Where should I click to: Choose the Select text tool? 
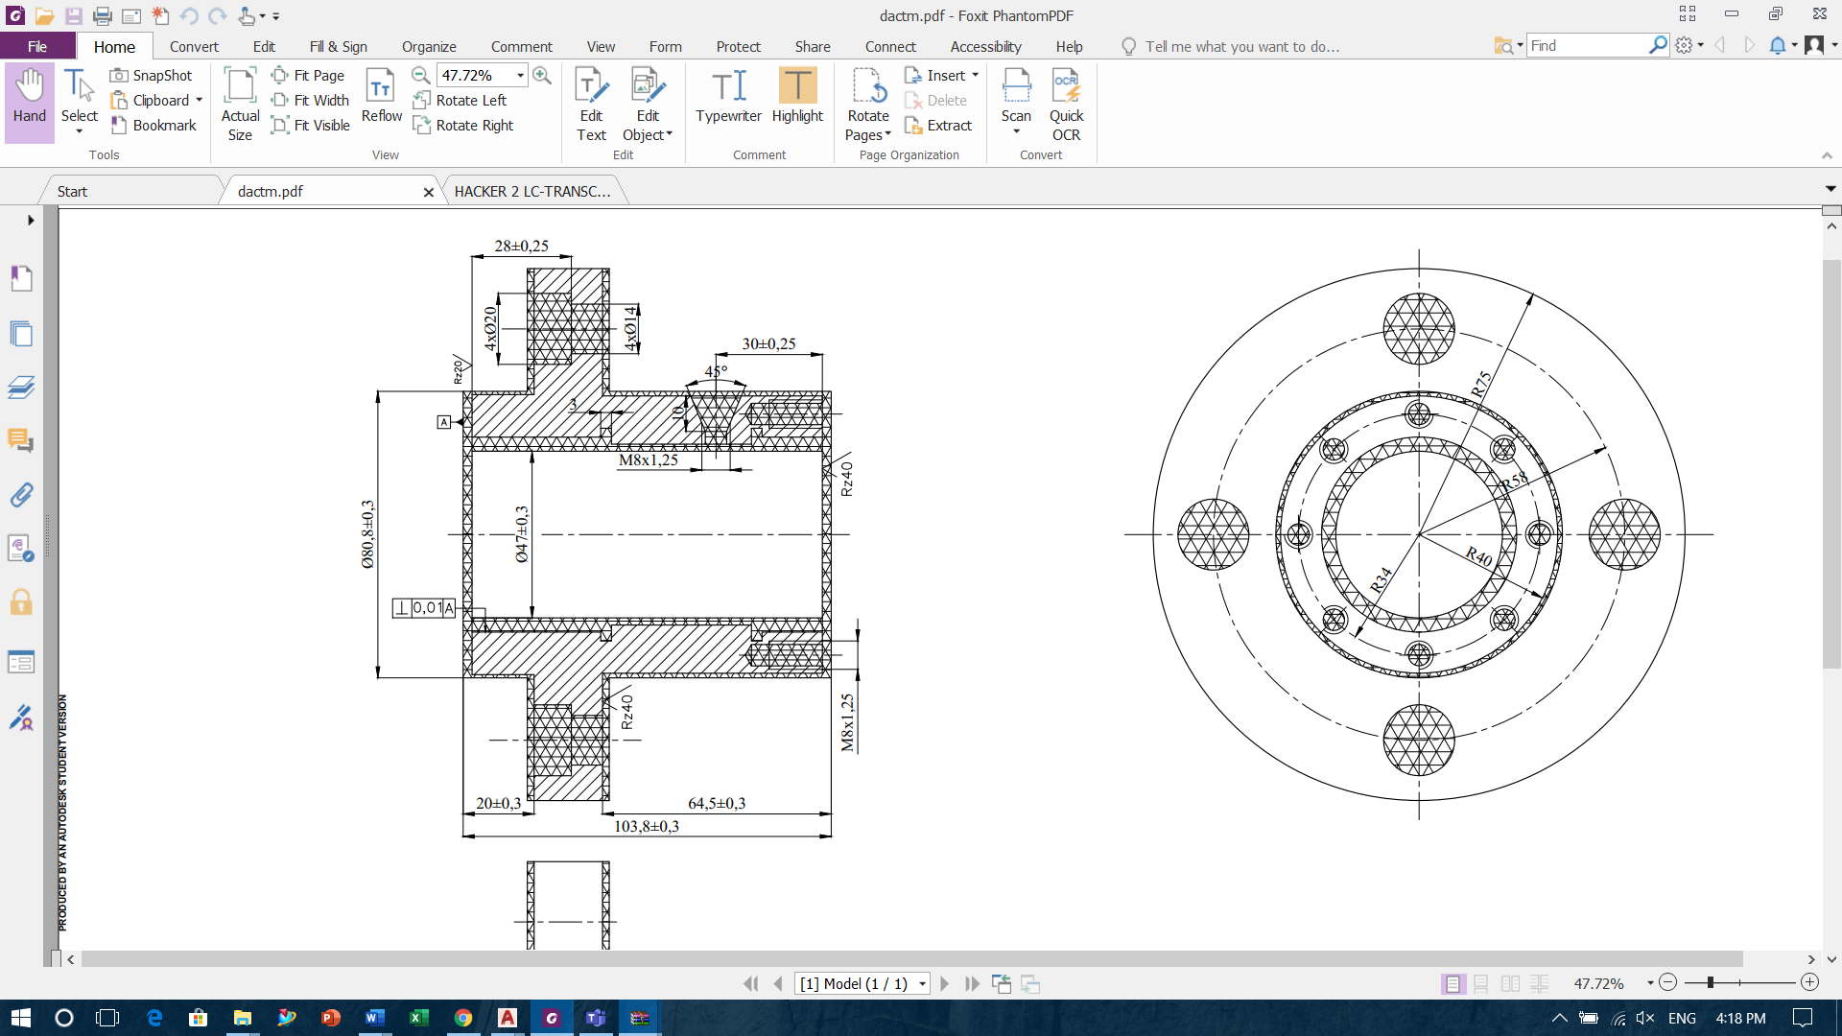click(x=79, y=101)
